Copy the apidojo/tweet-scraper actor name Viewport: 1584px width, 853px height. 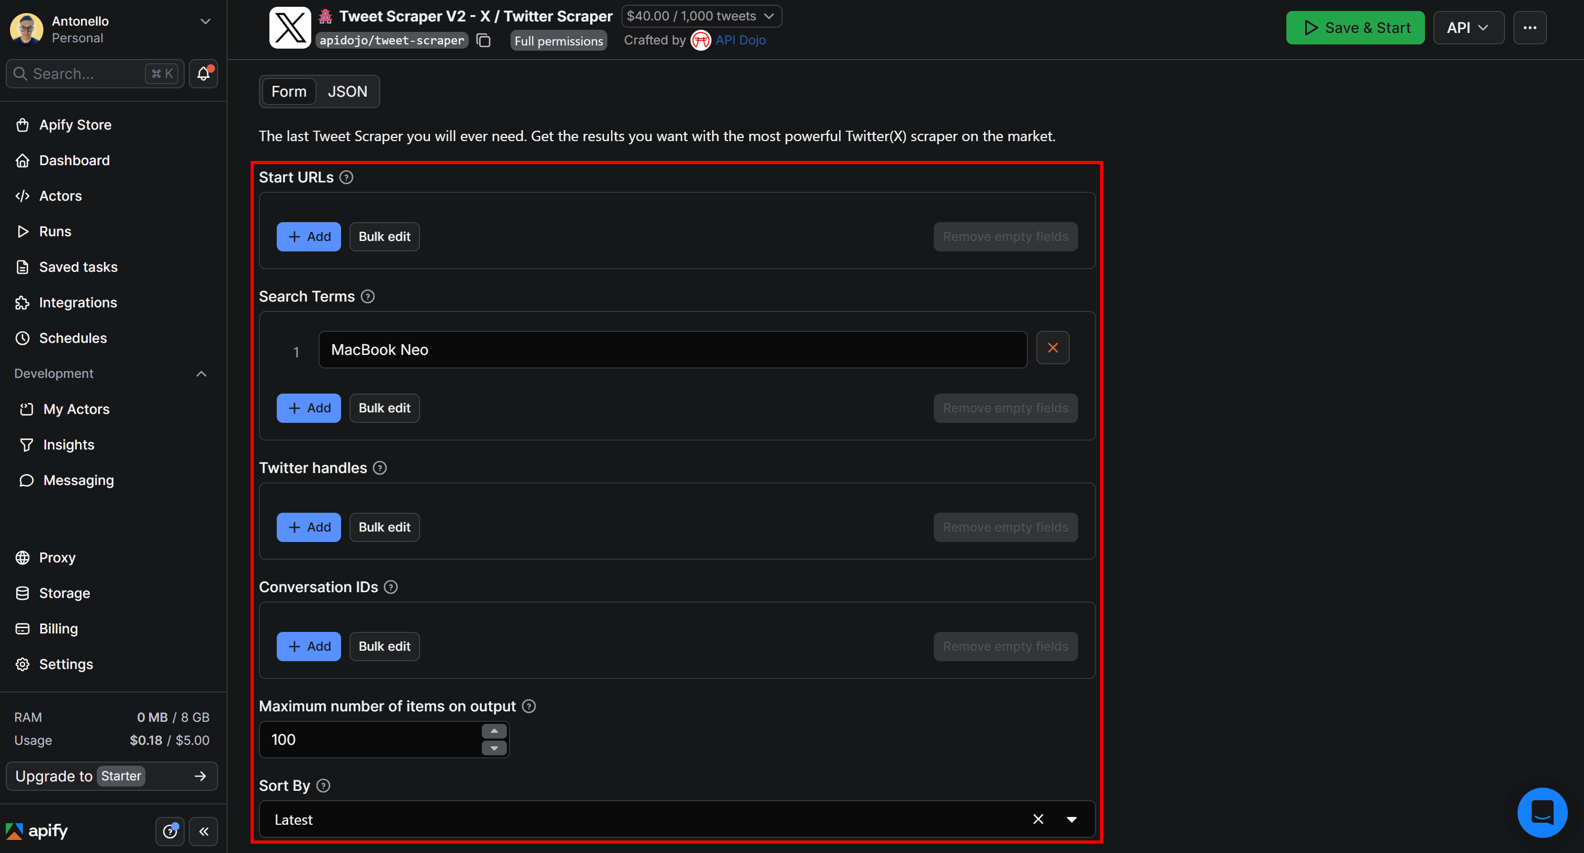pos(483,41)
